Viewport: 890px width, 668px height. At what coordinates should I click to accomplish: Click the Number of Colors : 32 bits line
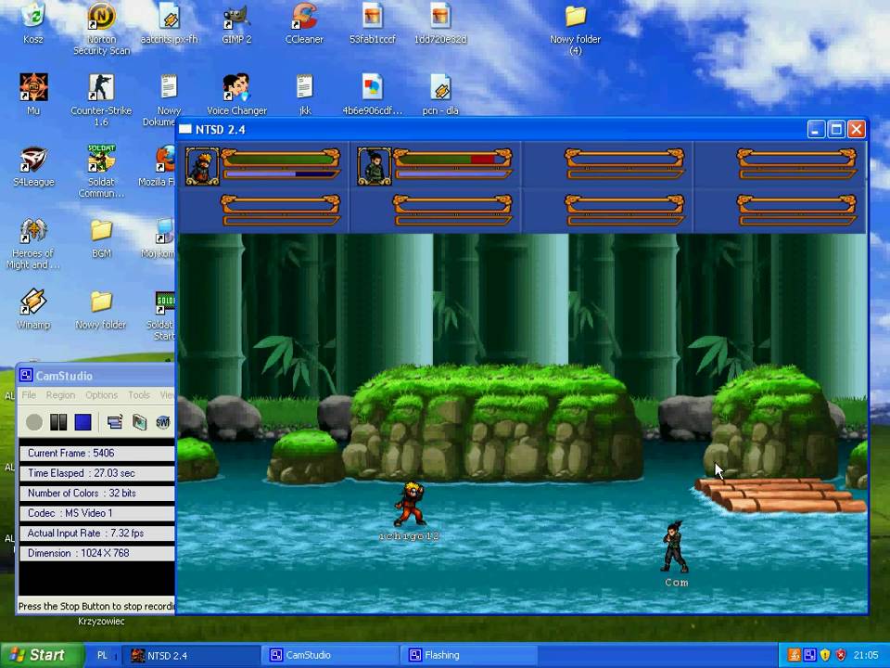click(97, 493)
